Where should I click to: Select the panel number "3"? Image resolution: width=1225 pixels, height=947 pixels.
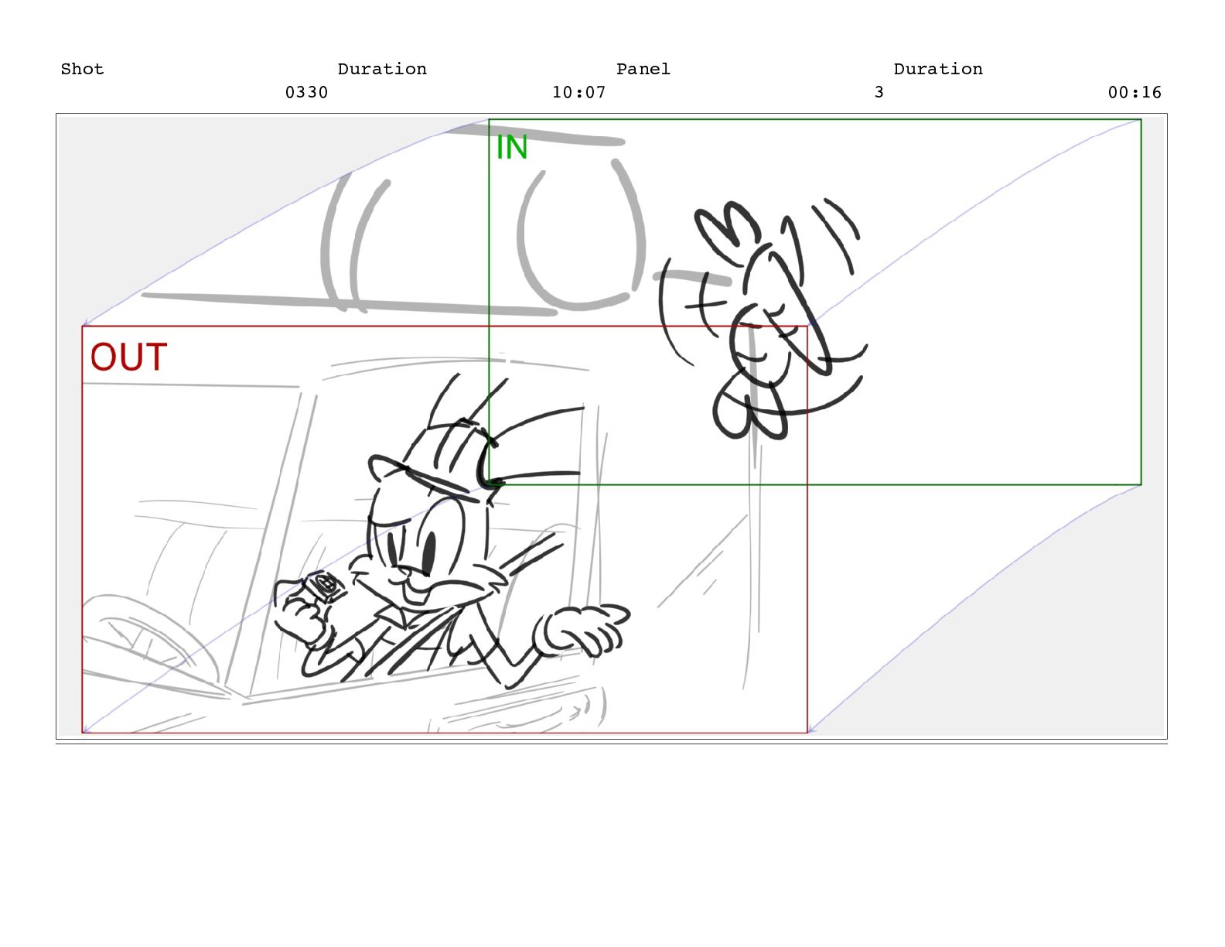click(x=879, y=92)
